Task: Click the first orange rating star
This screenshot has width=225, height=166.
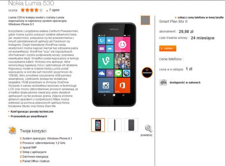Action: click(x=22, y=10)
